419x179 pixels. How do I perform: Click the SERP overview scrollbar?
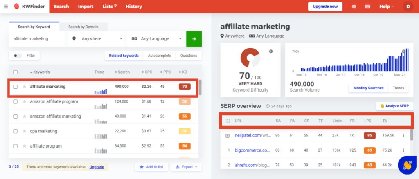coord(412,135)
